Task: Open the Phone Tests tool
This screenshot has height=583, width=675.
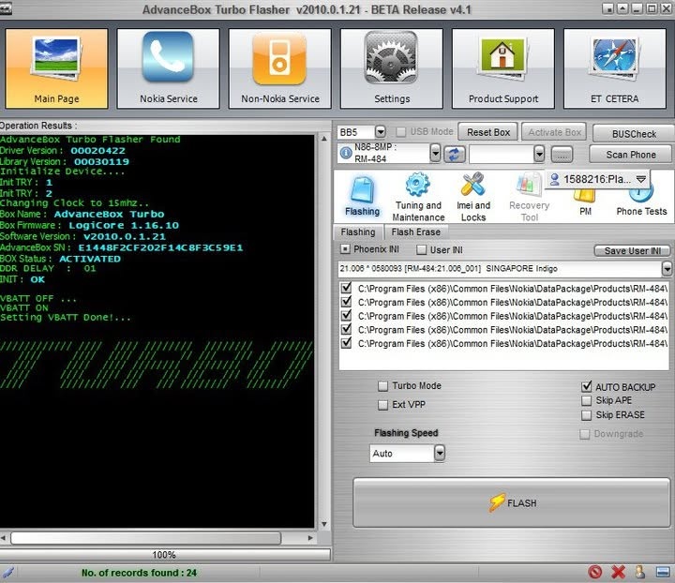Action: 641,202
